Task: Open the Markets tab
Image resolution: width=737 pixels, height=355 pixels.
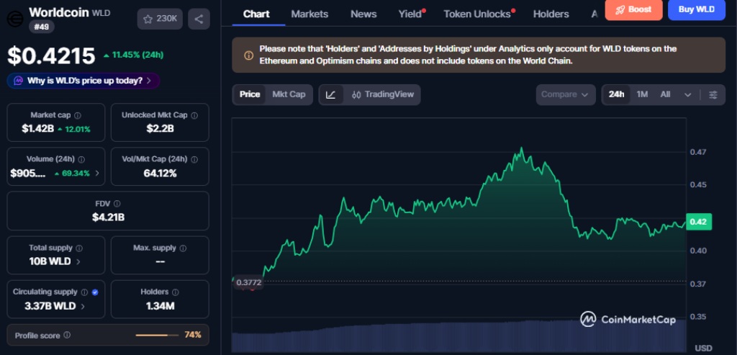Action: pos(309,14)
